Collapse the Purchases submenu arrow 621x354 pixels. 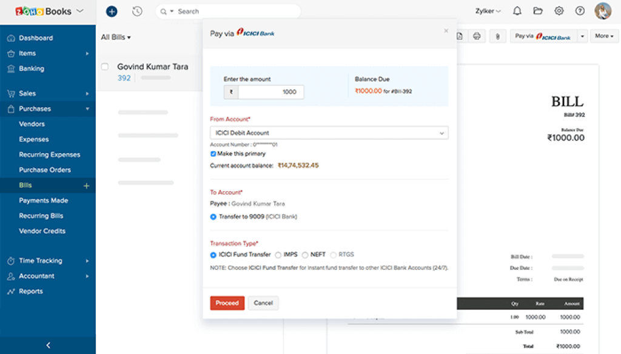(87, 109)
